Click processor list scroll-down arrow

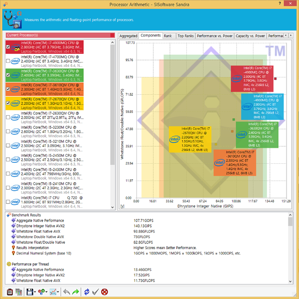coord(113,207)
